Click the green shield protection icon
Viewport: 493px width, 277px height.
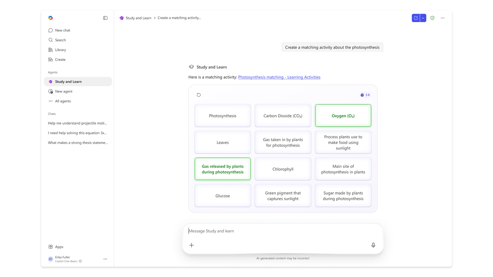click(432, 18)
